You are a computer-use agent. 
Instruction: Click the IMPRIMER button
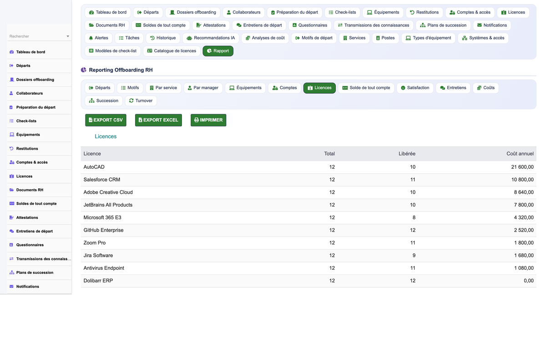208,120
